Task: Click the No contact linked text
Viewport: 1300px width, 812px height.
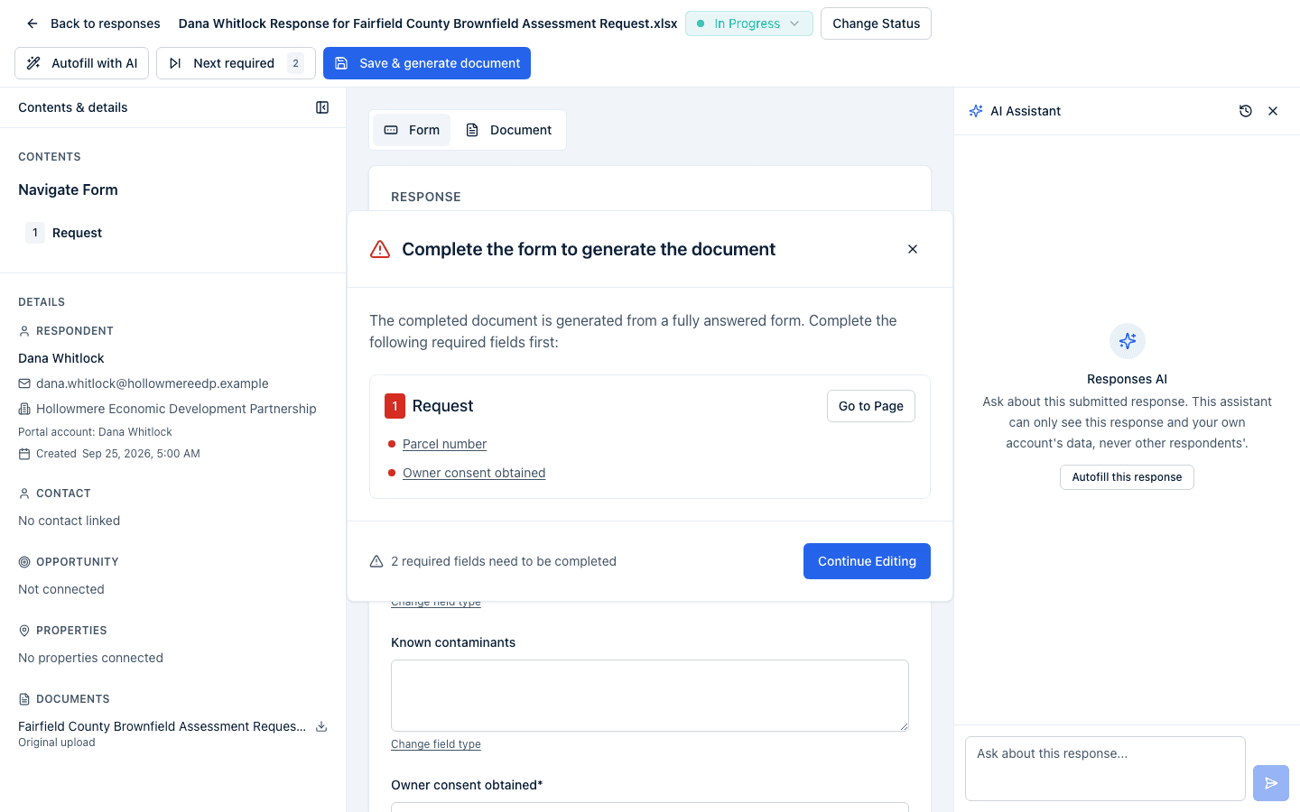Action: (69, 521)
